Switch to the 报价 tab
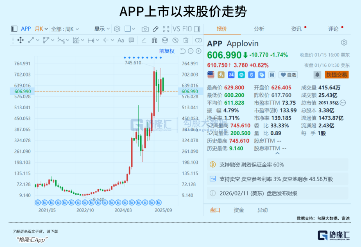Image resolution: width=361 pixels, height=247 pixels. point(222,29)
